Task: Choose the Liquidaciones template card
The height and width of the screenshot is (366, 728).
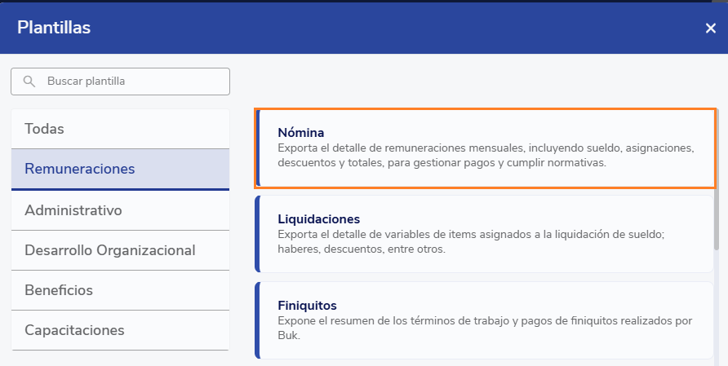Action: (x=486, y=234)
